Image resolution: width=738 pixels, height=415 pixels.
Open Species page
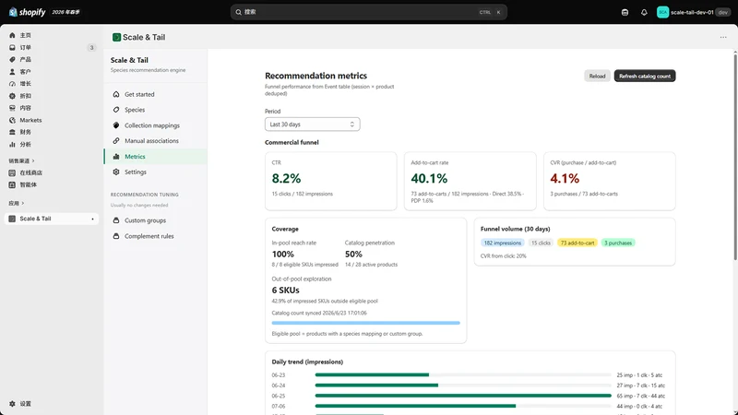click(155, 110)
